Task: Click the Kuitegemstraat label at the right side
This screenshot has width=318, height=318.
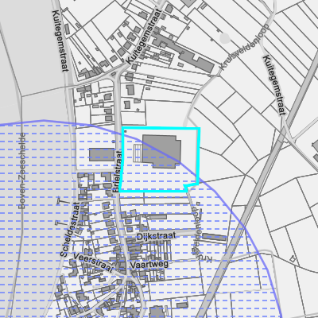Action: [274, 85]
